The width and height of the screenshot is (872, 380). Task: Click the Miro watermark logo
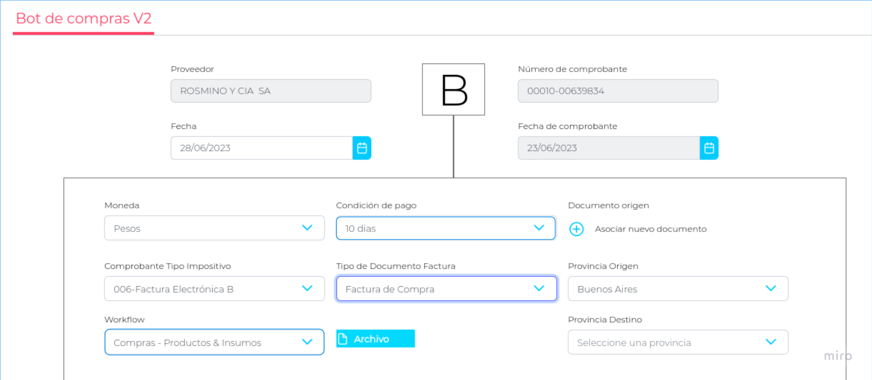coord(837,356)
